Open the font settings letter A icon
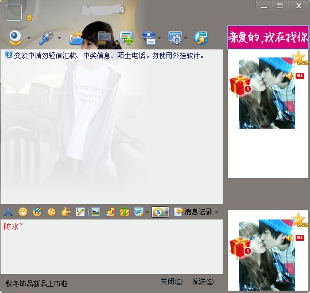This screenshot has width=310, height=293. [9, 213]
